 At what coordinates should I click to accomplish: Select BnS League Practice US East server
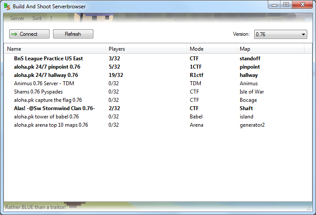click(x=48, y=59)
